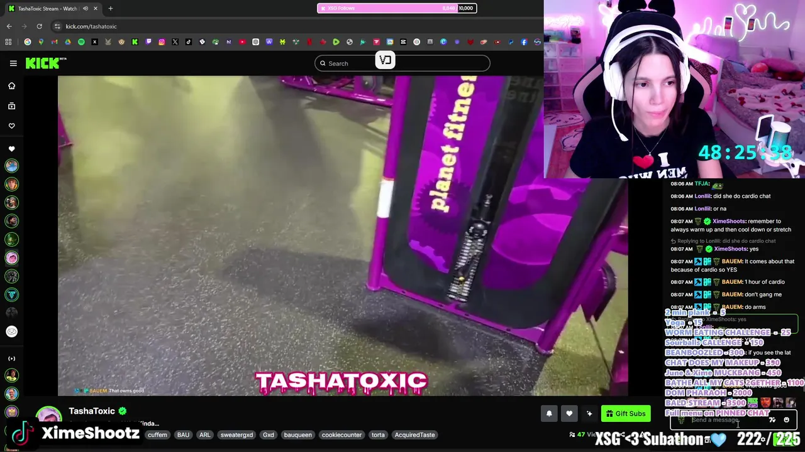Click the recommended channels broadcast icon
The height and width of the screenshot is (452, 805).
(11, 358)
